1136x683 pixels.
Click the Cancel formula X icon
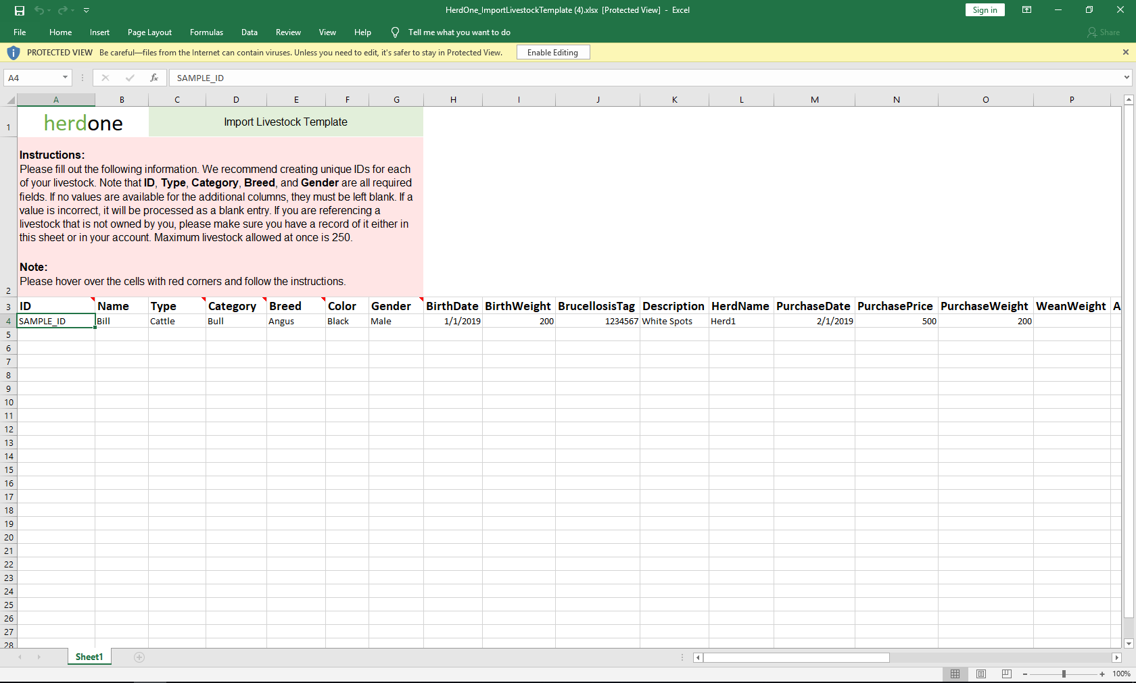pos(105,78)
